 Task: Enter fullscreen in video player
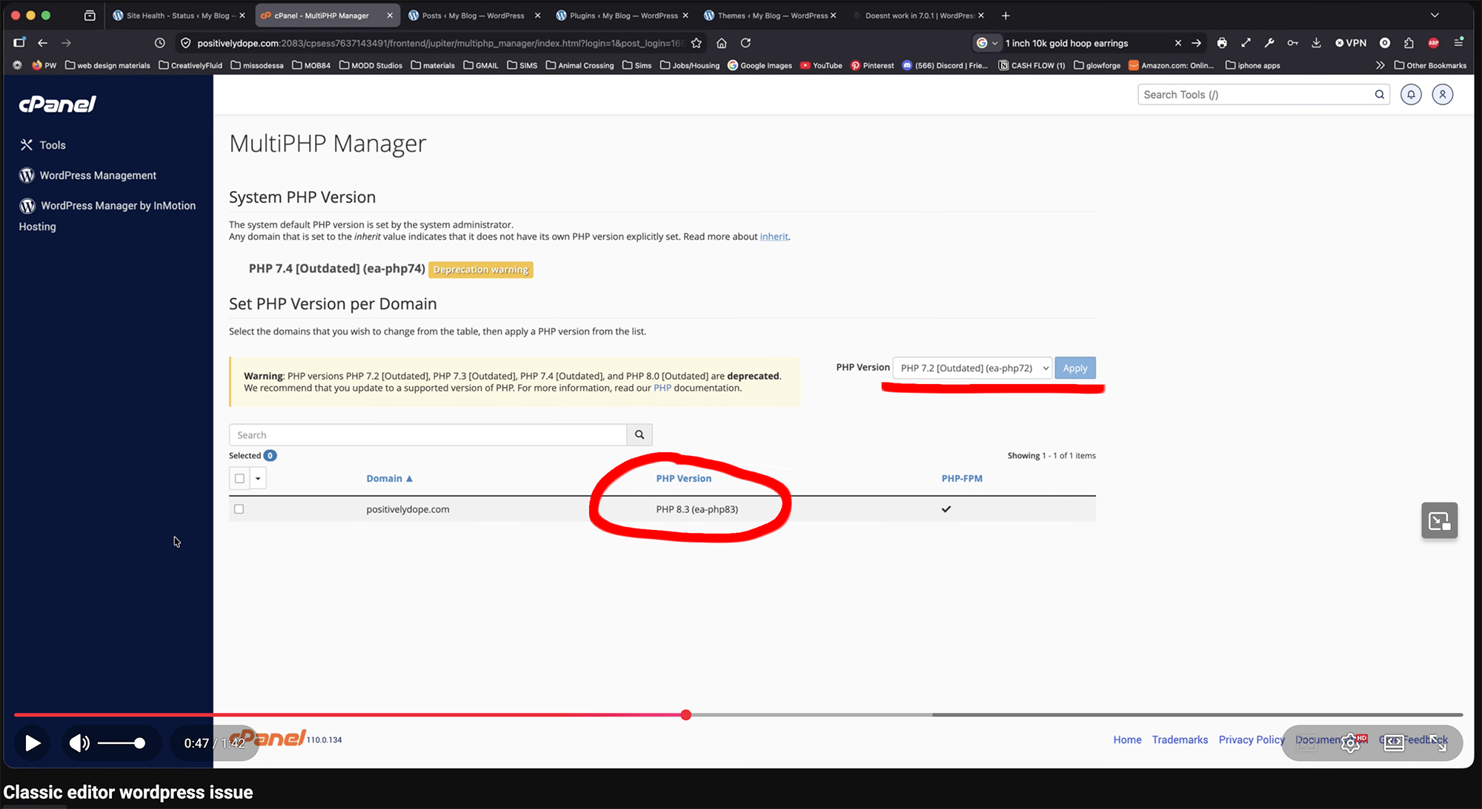1438,742
